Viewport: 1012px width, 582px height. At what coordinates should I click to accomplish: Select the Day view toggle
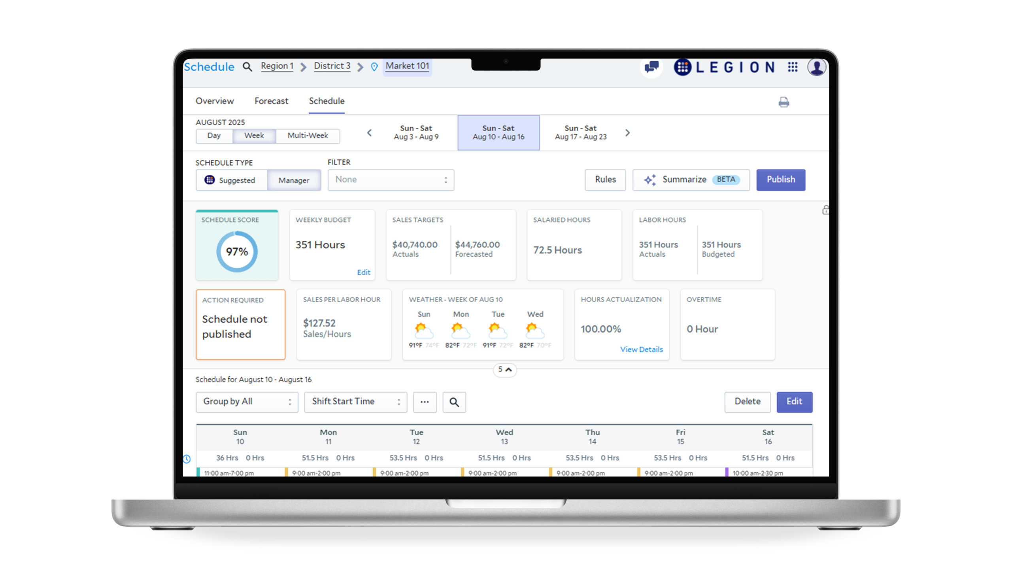tap(215, 136)
